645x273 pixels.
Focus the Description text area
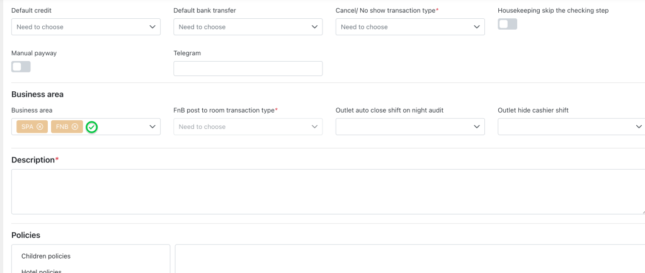tap(328, 191)
